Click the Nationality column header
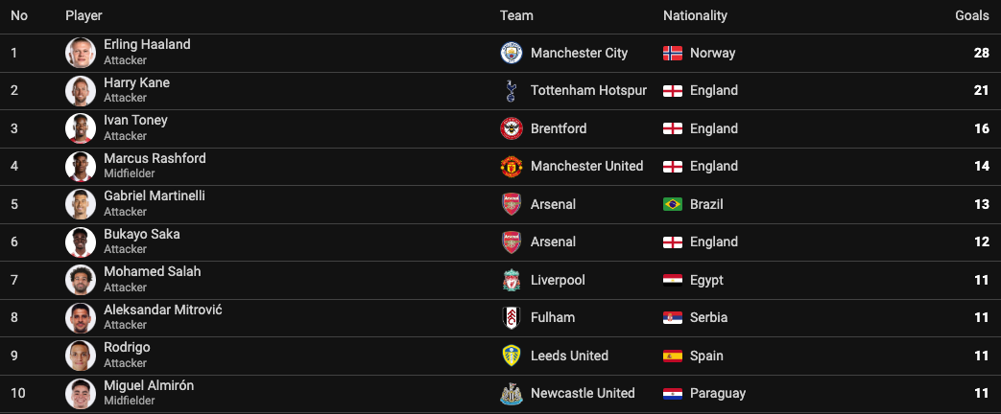Screen dimensions: 1001x414 [x=695, y=16]
